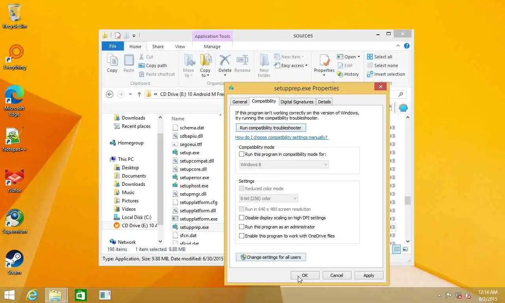The width and height of the screenshot is (505, 303).
Task: Click the Back navigation arrow in Explorer
Action: point(110,94)
